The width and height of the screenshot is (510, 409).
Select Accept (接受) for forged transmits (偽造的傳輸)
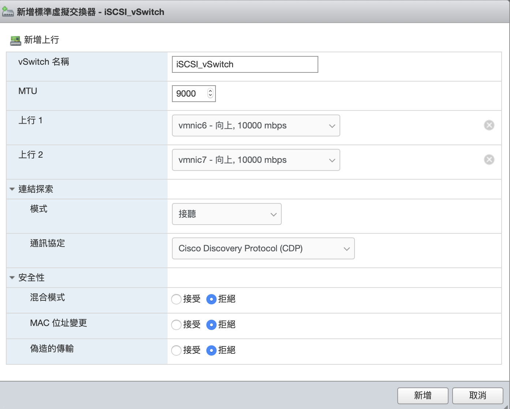pyautogui.click(x=176, y=350)
